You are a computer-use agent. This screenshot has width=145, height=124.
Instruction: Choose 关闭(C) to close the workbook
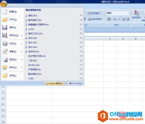coord(12,76)
